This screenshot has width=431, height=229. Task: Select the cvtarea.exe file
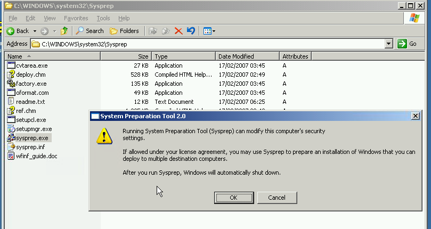tap(31, 66)
